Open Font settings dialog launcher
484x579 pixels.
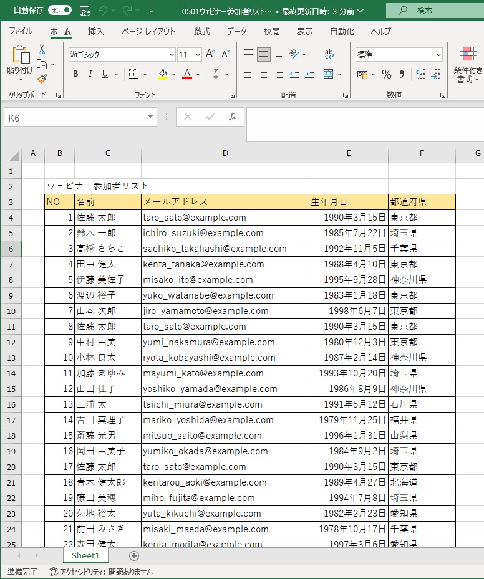click(x=232, y=95)
